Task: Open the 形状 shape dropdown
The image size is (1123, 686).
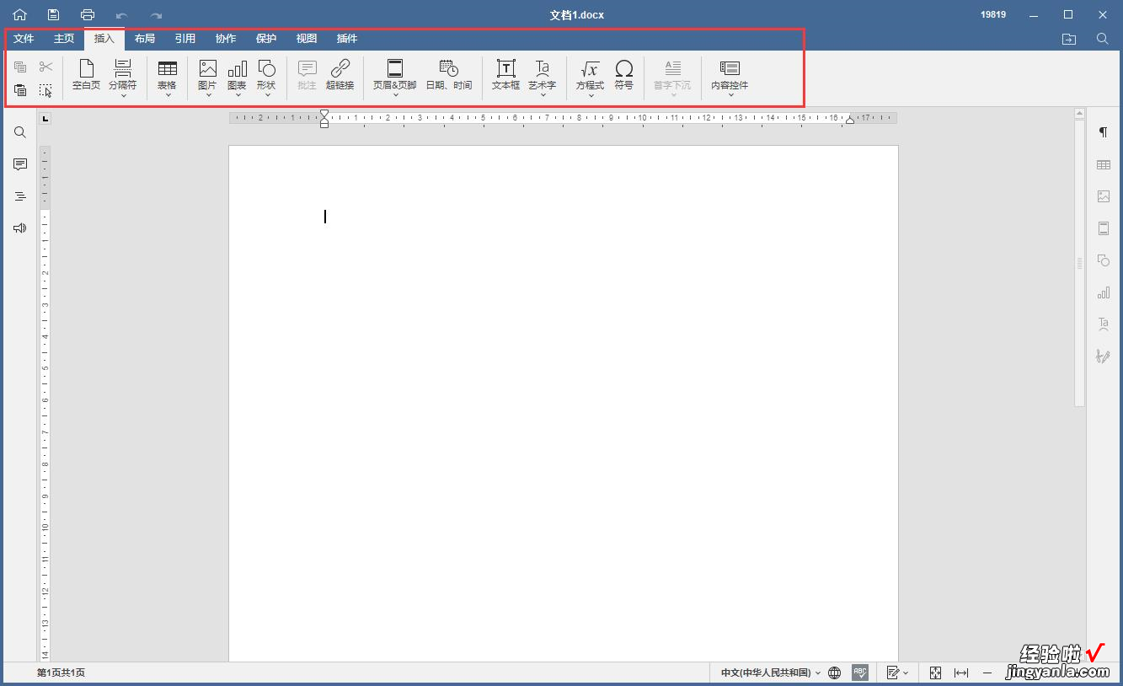Action: pyautogui.click(x=267, y=78)
